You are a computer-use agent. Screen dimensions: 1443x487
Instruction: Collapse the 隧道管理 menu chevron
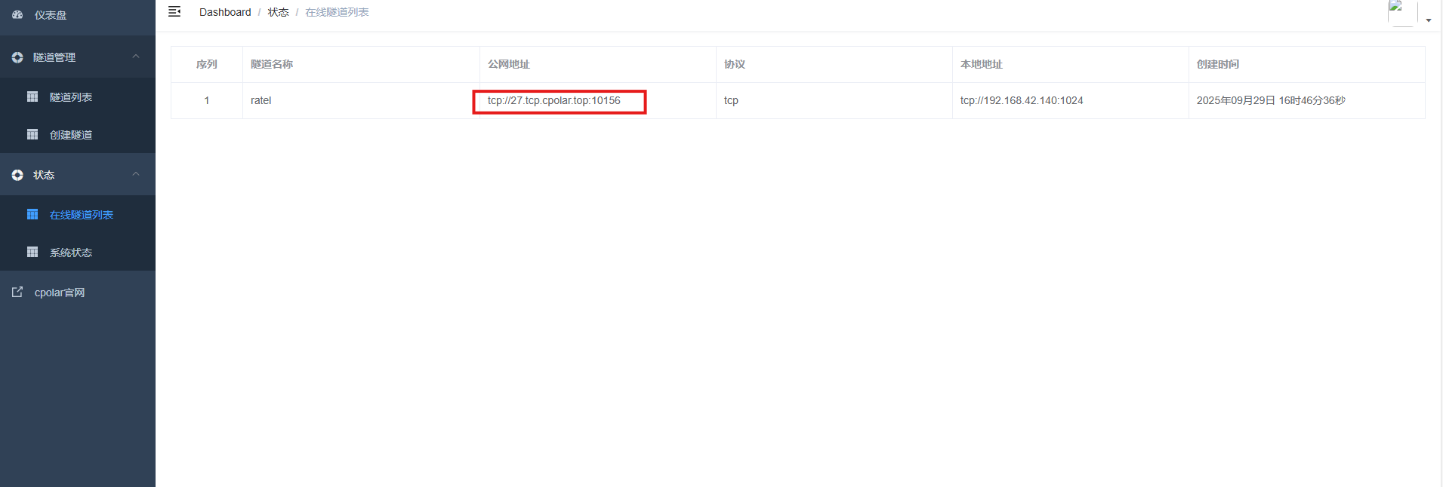pyautogui.click(x=136, y=57)
